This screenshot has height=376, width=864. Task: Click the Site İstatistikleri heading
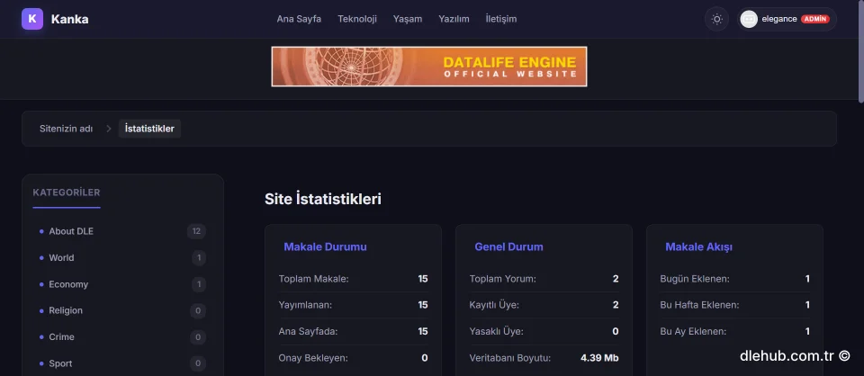coord(323,199)
